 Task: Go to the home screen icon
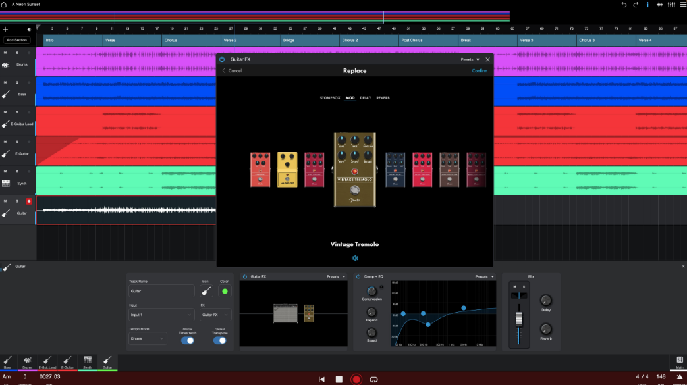[4, 5]
